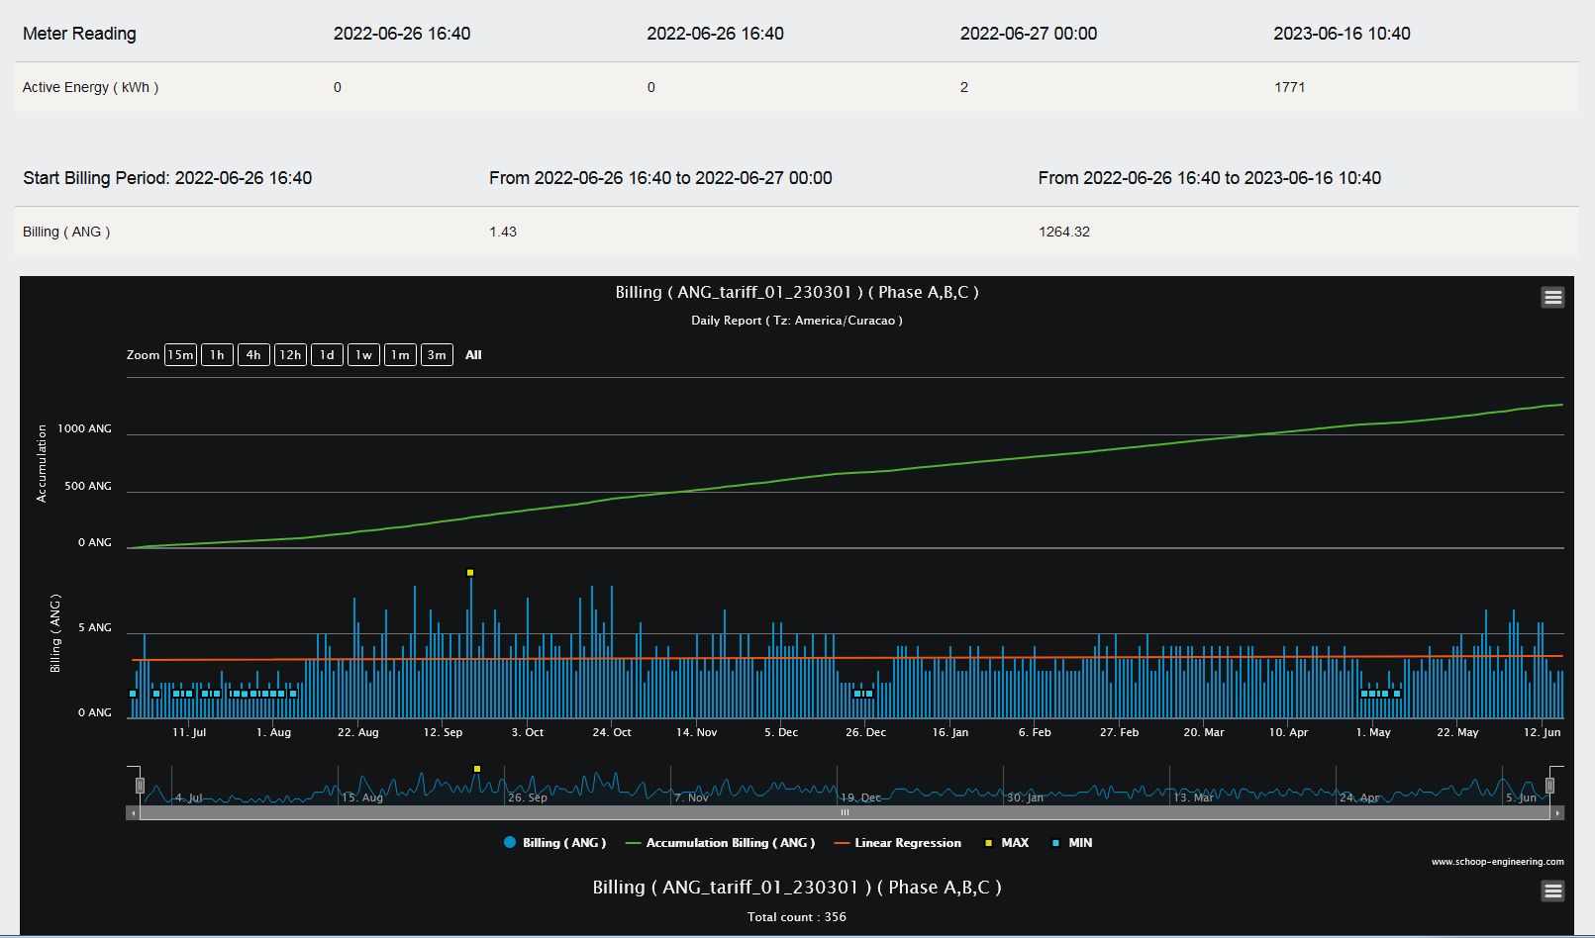This screenshot has width=1595, height=938.
Task: Set zoom range to 15m
Action: tap(180, 355)
